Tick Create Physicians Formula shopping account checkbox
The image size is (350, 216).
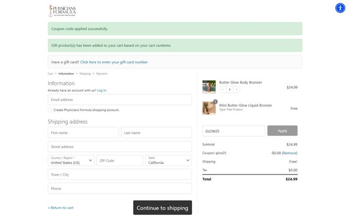[x=50, y=110]
